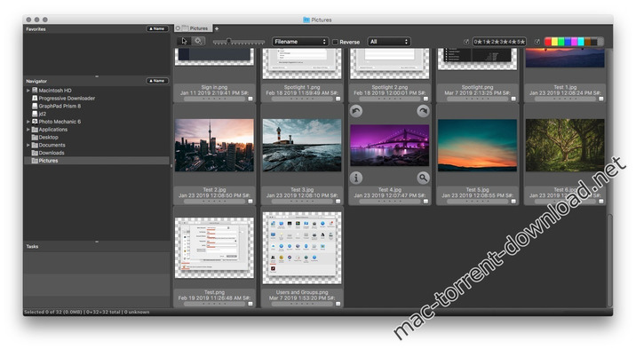Filter by the blue color class
This screenshot has height=349, width=636.
click(x=568, y=42)
